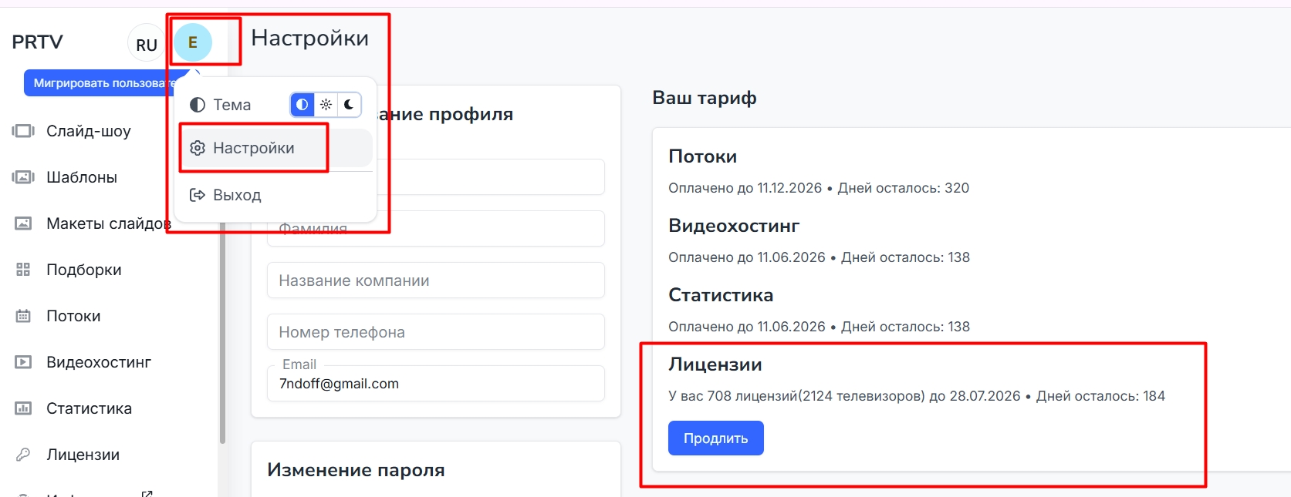Select Настройки in the user menu
Viewport: 1291px width, 497px height.
[x=254, y=148]
